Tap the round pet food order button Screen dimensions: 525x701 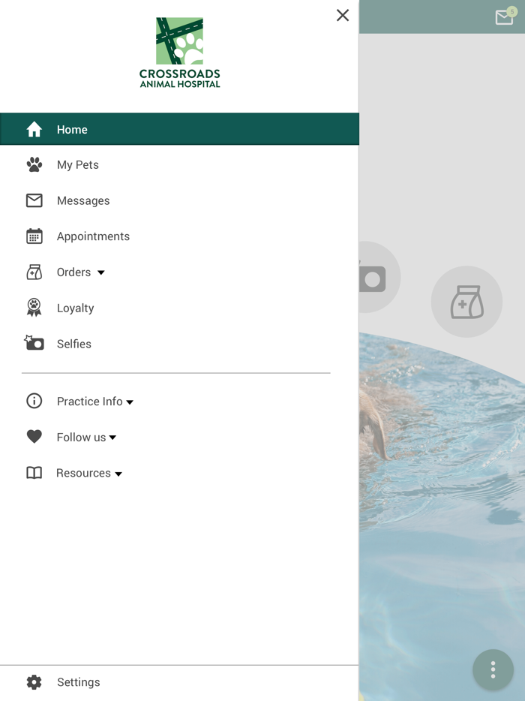466,302
